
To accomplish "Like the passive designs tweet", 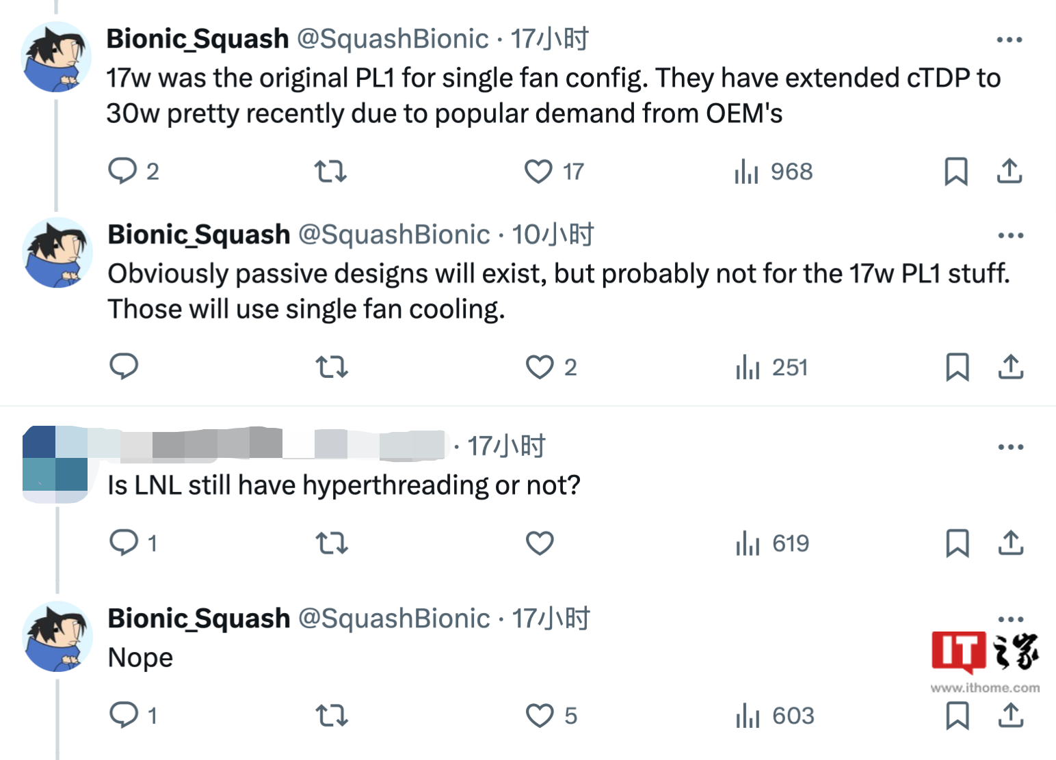I will tap(540, 367).
